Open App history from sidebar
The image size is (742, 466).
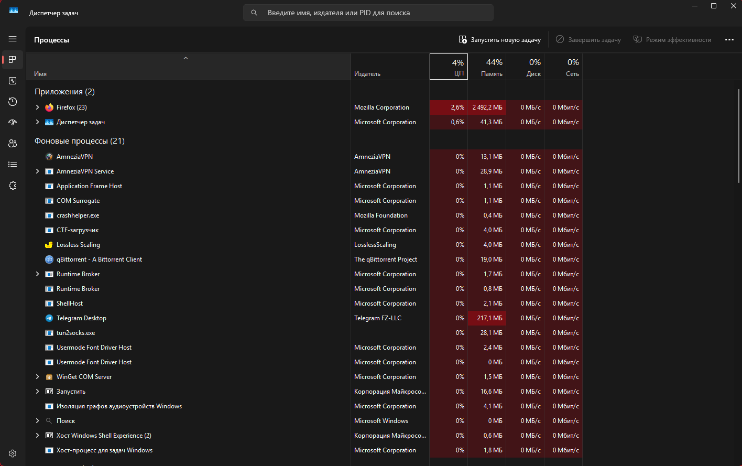(13, 102)
